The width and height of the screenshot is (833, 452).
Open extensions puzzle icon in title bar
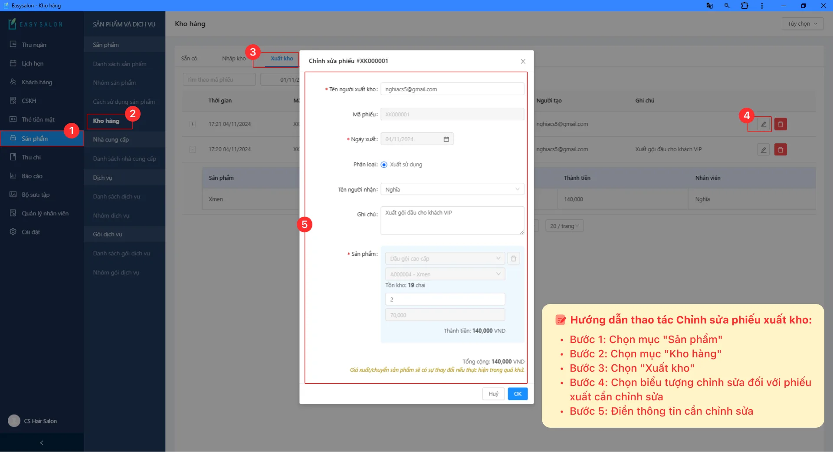(x=744, y=6)
